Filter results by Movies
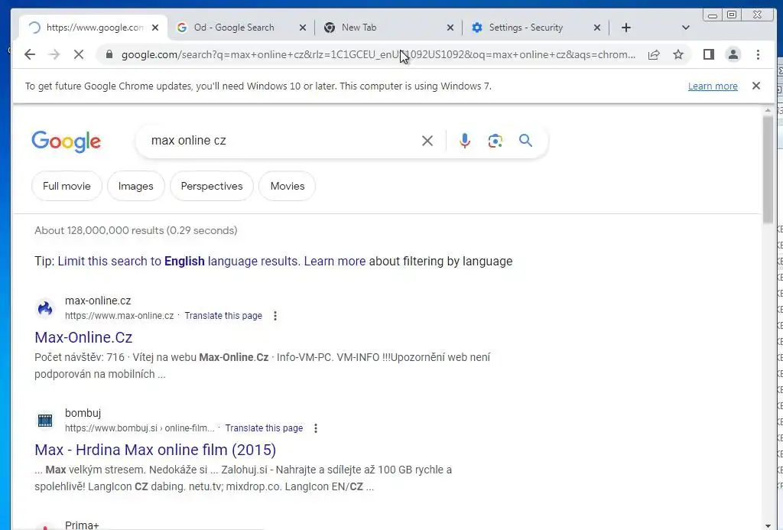Viewport: 783px width, 530px height. coord(288,186)
